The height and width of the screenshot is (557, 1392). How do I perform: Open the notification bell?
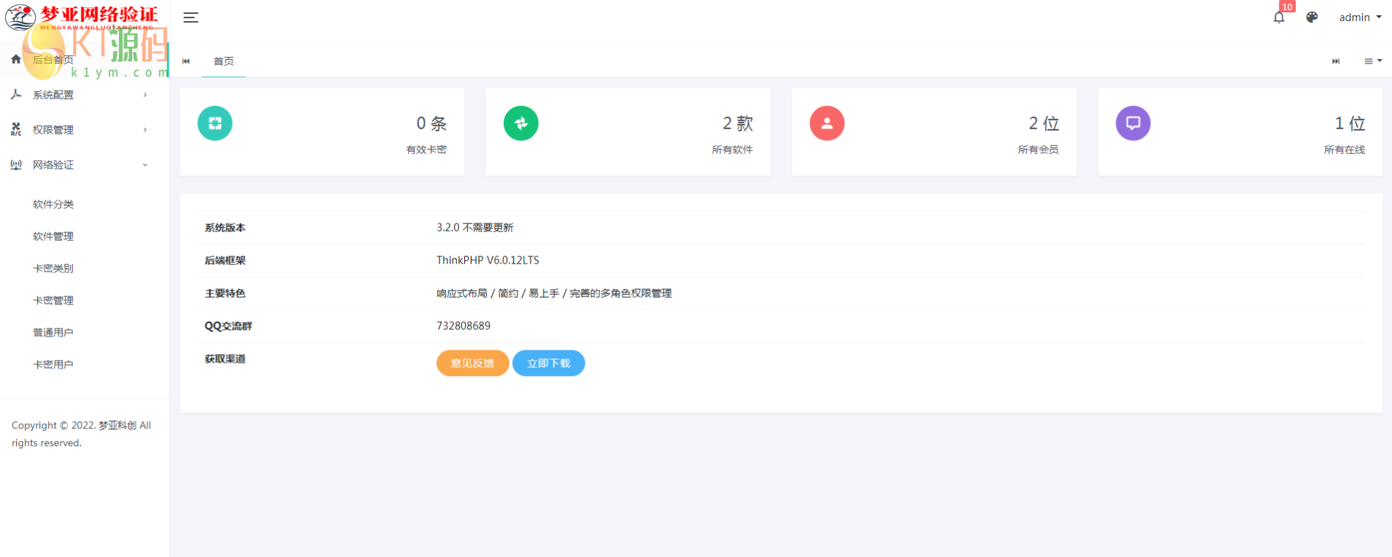(1279, 18)
